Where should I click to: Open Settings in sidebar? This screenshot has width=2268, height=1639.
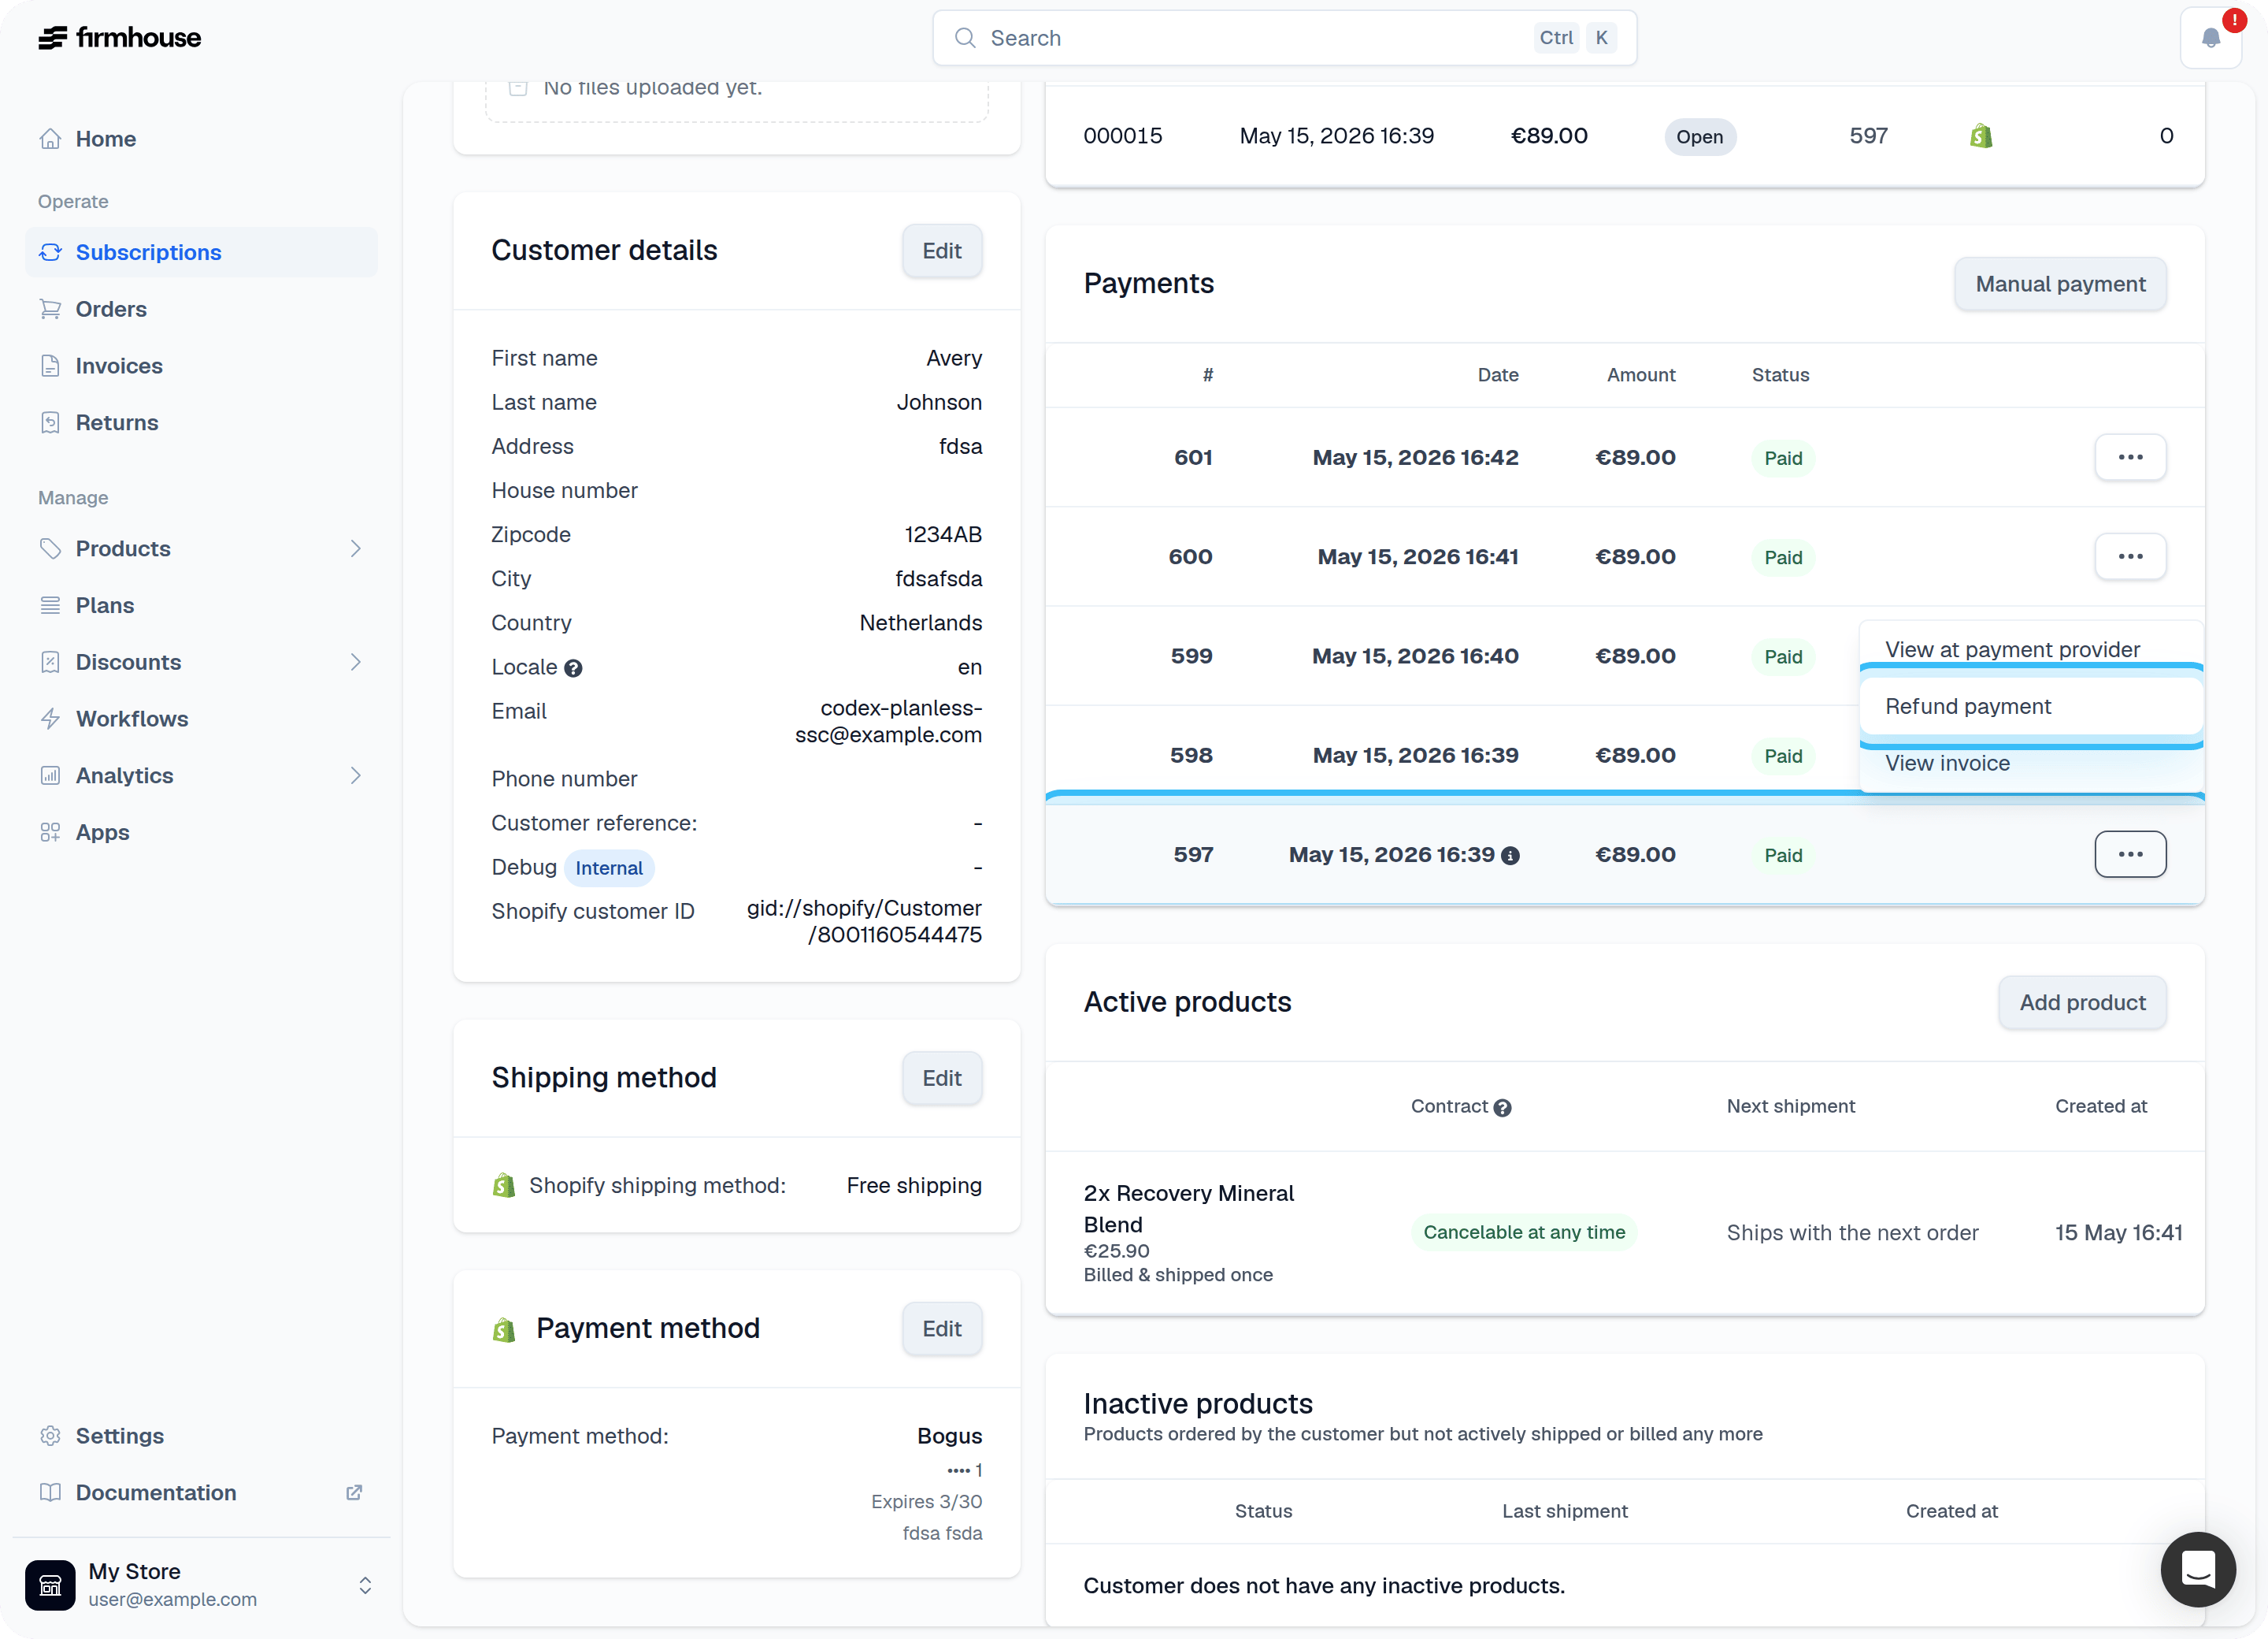(201, 1436)
